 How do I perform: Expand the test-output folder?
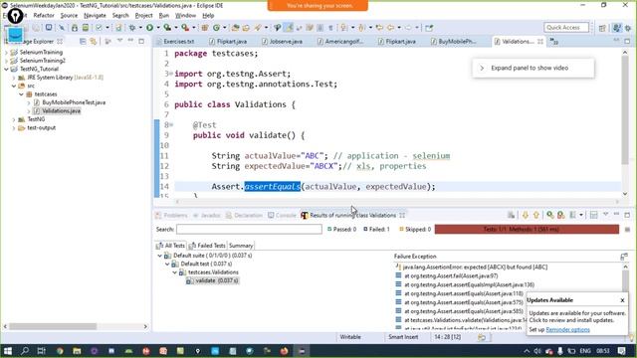tap(14, 128)
